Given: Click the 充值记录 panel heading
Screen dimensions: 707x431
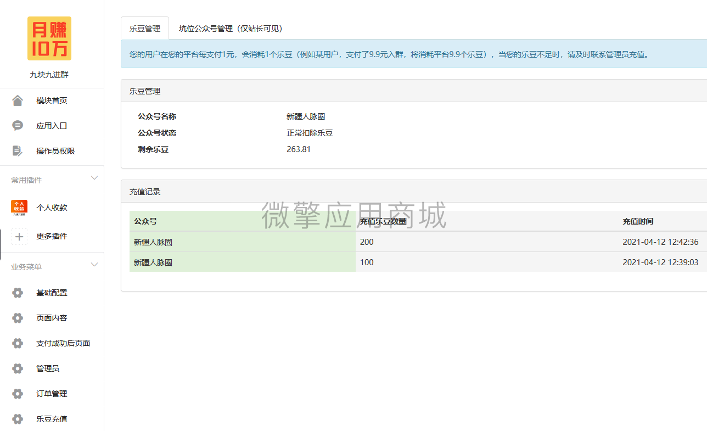Looking at the screenshot, I should pyautogui.click(x=145, y=192).
